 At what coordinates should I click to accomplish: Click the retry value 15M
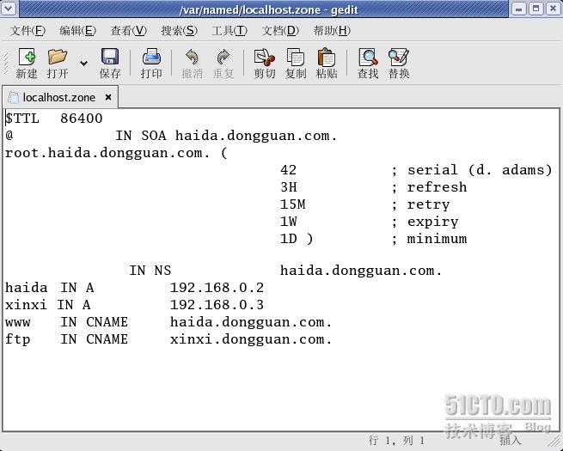coord(292,204)
